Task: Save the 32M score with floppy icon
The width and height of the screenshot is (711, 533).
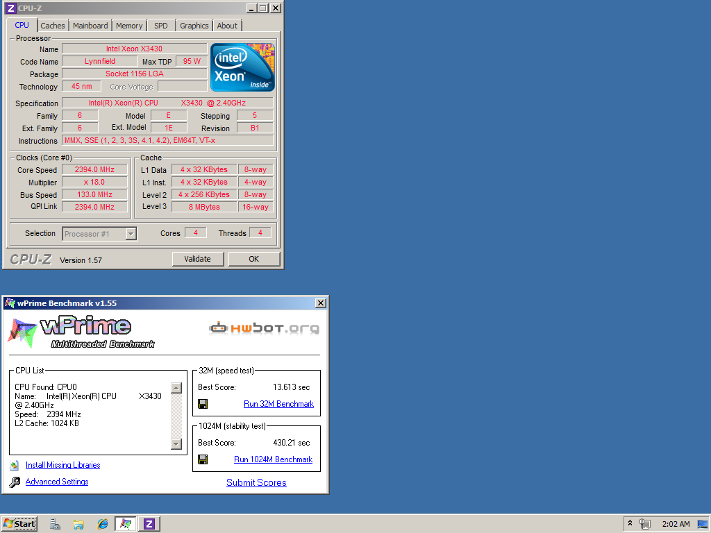Action: point(203,404)
